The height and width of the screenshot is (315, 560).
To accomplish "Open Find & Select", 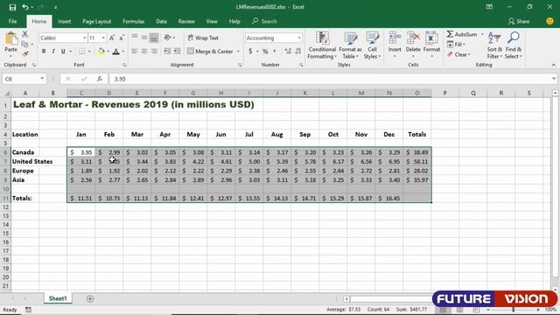I will [x=514, y=45].
